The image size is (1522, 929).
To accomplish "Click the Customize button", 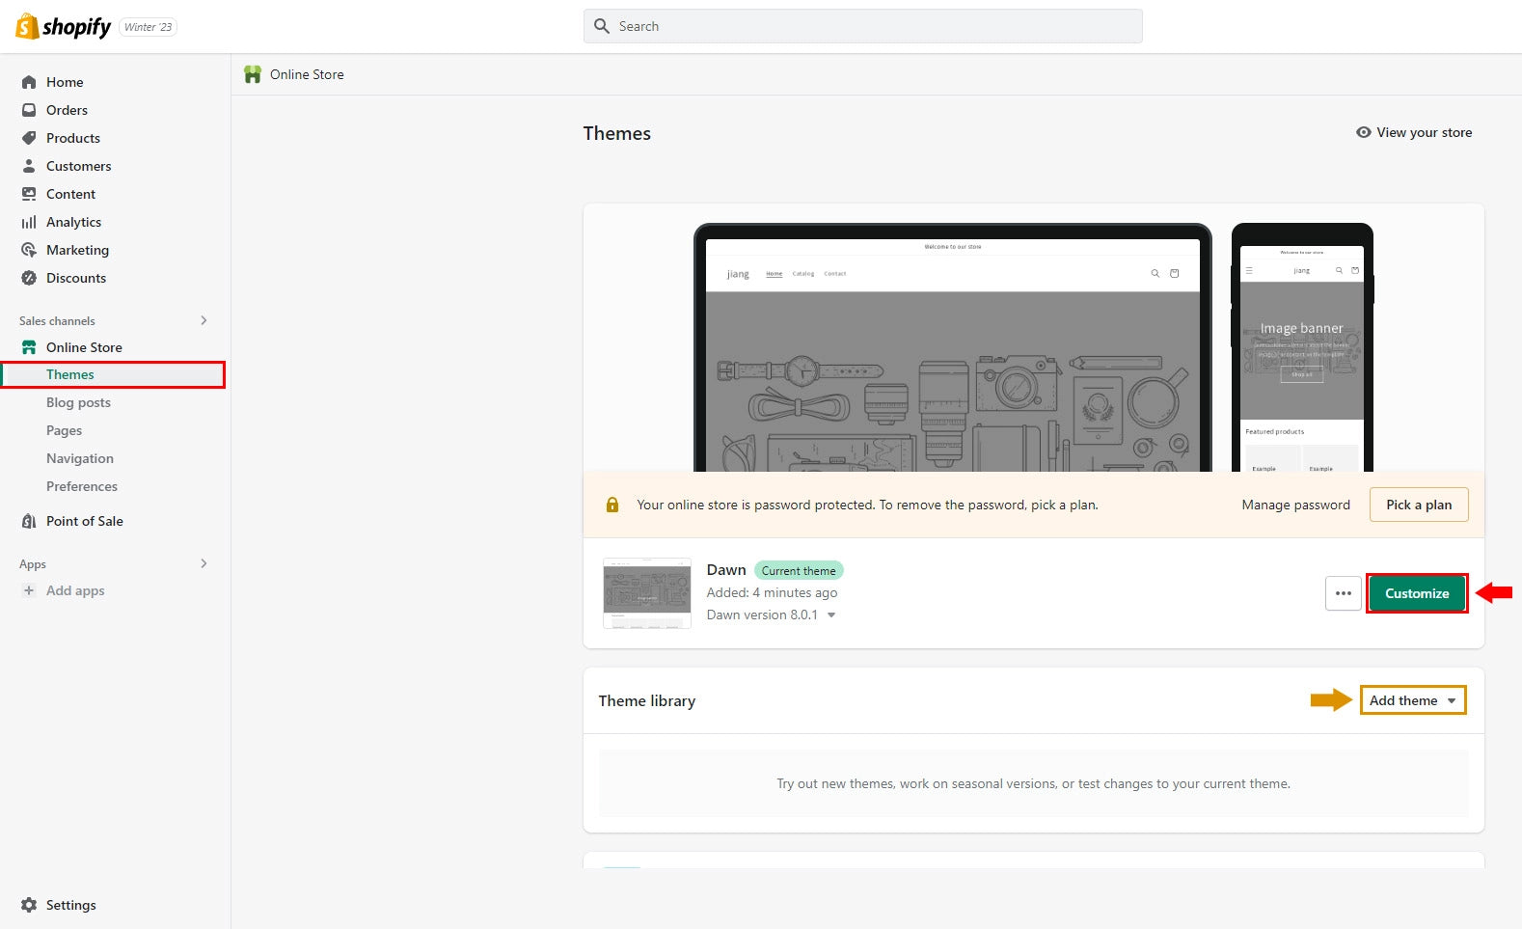I will click(x=1417, y=593).
